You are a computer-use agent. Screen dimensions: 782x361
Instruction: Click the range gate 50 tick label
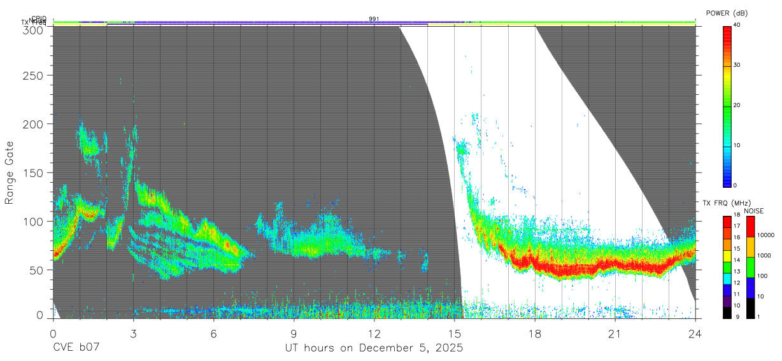(x=37, y=270)
